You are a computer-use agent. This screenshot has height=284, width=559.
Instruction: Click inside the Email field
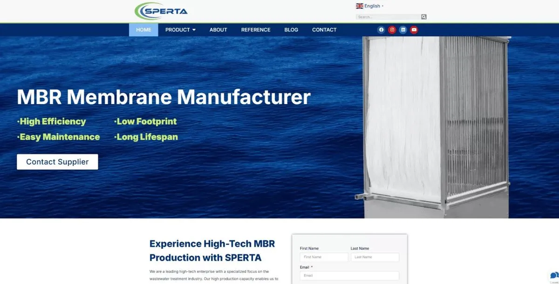[x=349, y=275]
